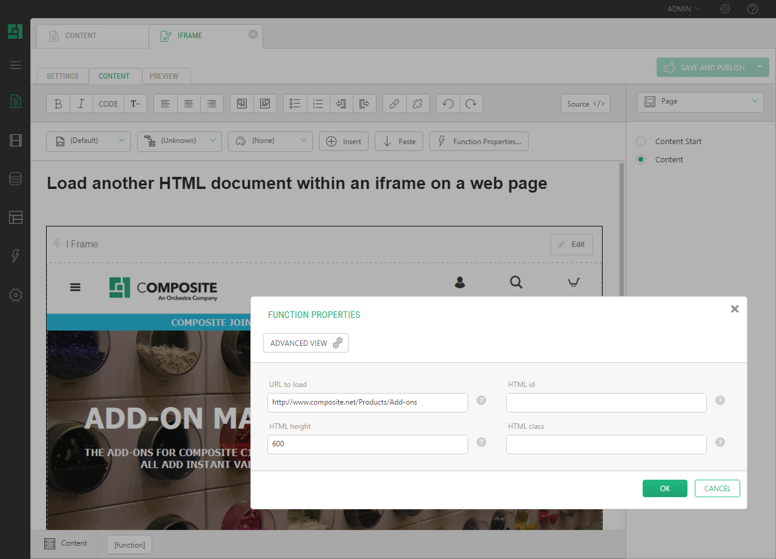Screen dimensions: 776x559
Task: Select the Content Start radio option
Action: [641, 141]
